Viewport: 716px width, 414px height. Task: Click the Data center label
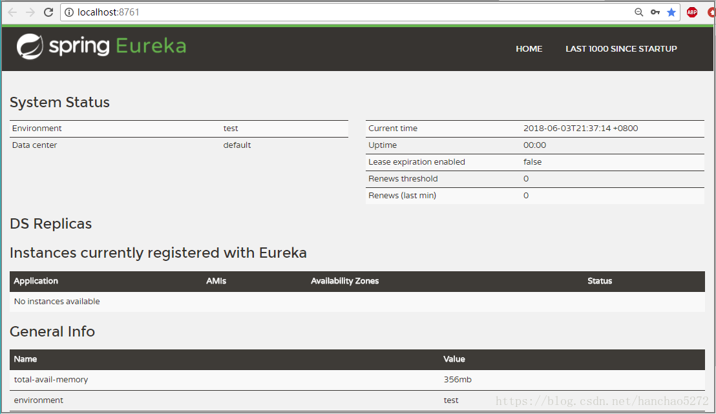click(35, 145)
